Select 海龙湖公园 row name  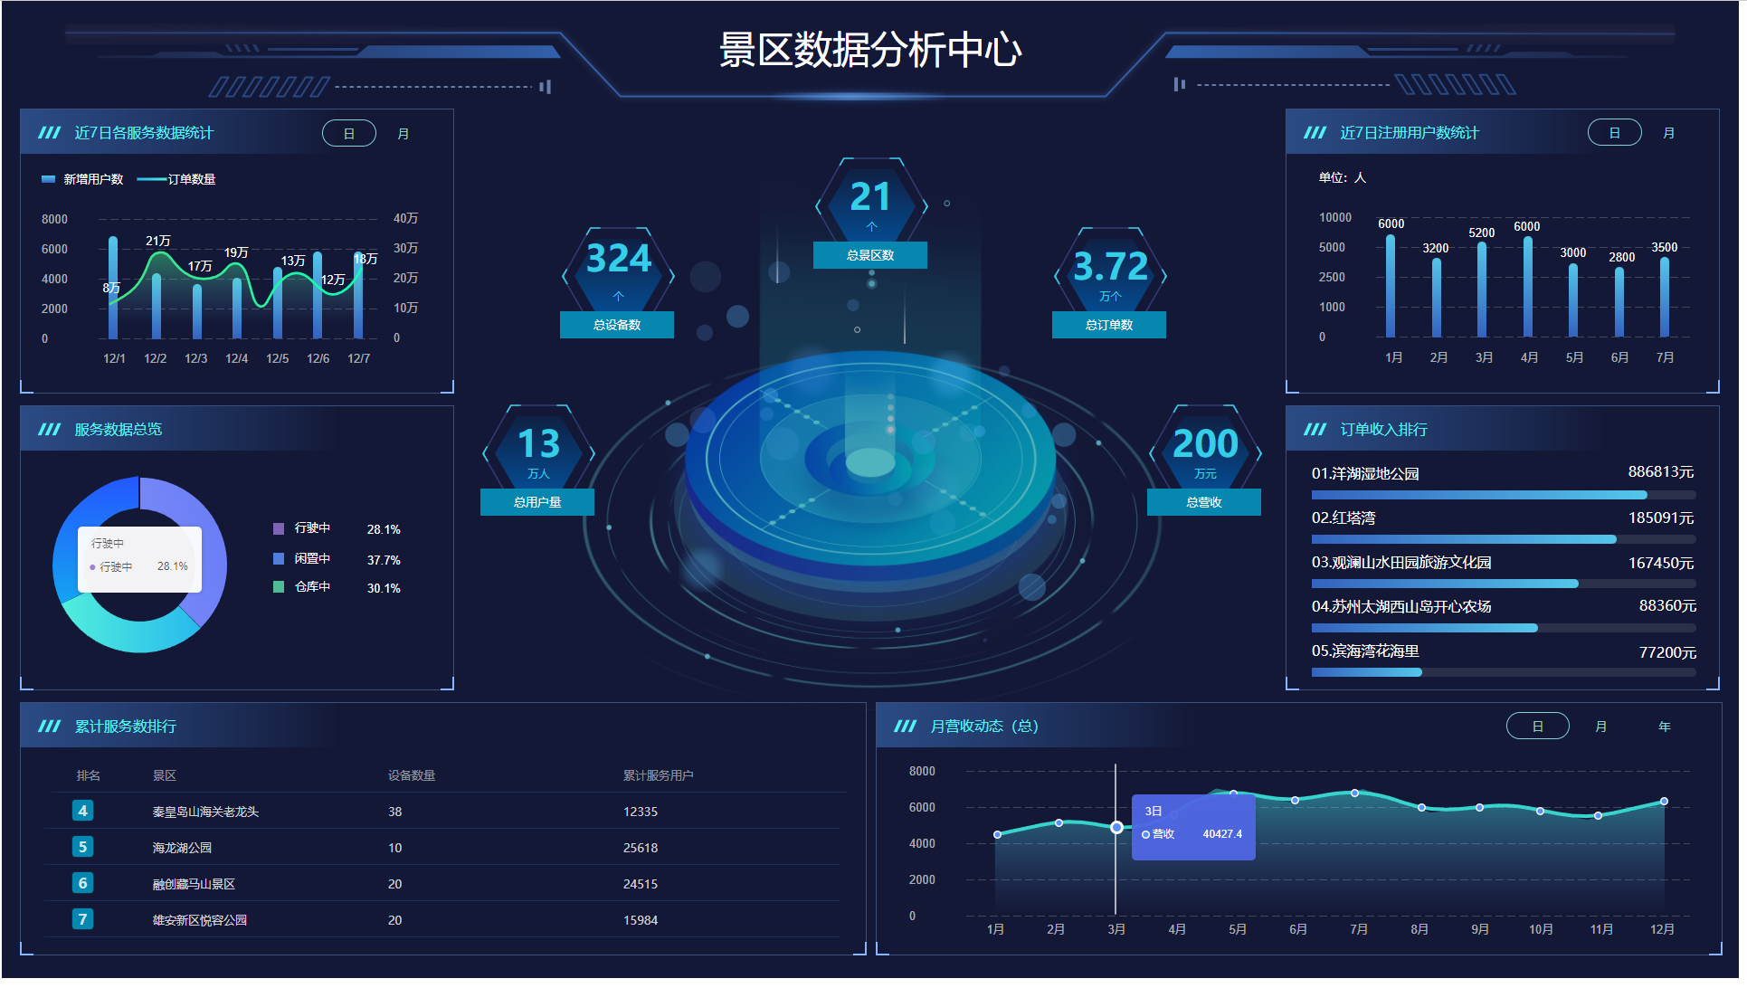[182, 849]
